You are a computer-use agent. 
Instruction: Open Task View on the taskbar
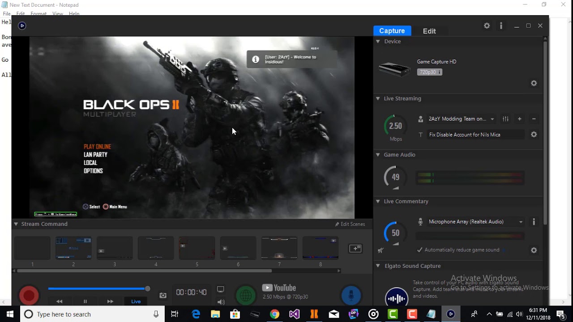tap(175, 314)
